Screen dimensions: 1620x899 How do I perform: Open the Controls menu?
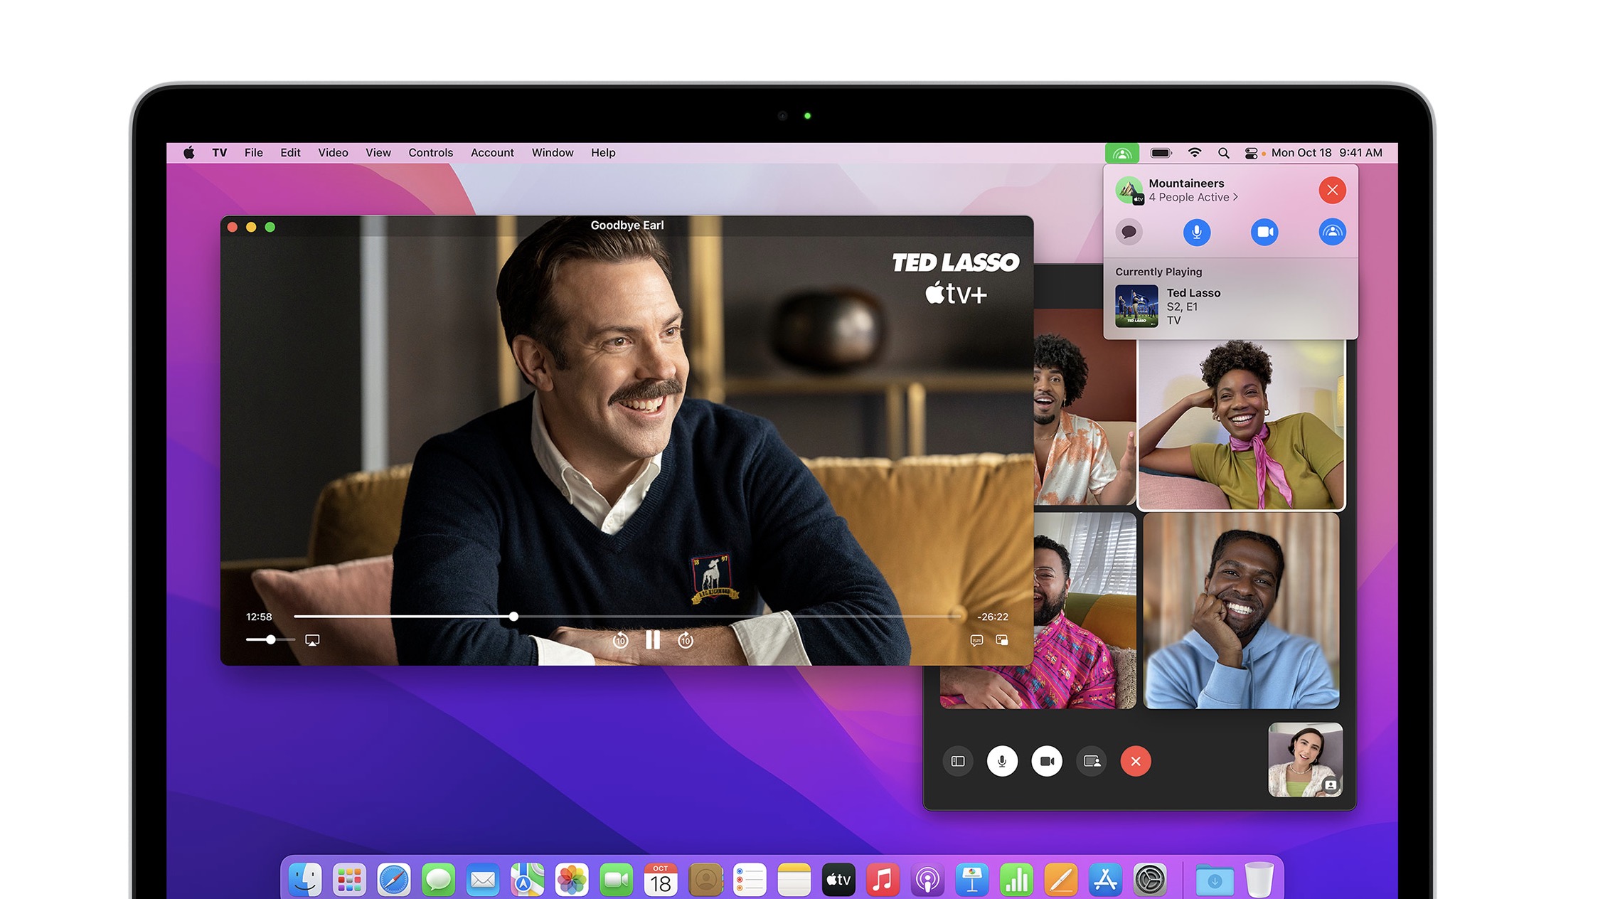point(430,153)
